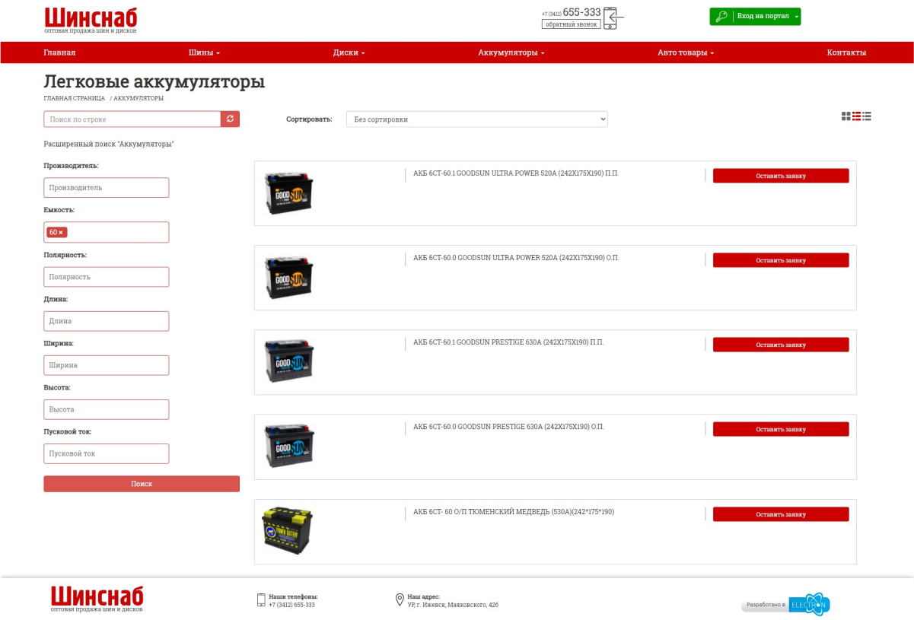Expand the Авто товары menu
The height and width of the screenshot is (620, 914).
click(x=686, y=52)
